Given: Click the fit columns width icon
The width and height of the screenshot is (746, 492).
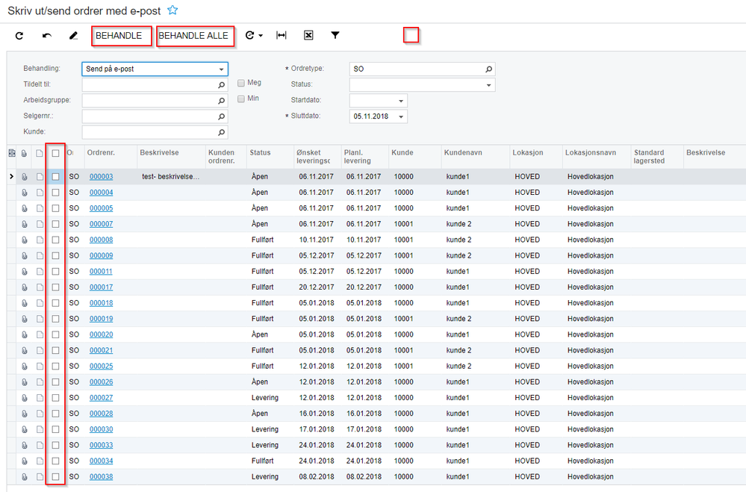Looking at the screenshot, I should (x=282, y=35).
